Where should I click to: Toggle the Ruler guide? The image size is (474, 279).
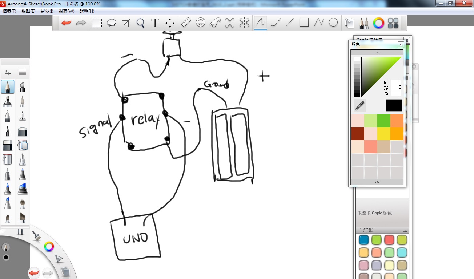[x=186, y=23]
